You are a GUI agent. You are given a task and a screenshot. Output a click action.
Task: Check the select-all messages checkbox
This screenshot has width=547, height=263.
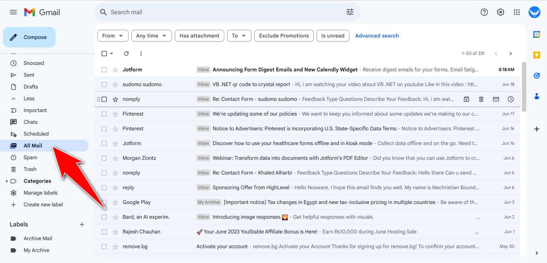(104, 53)
